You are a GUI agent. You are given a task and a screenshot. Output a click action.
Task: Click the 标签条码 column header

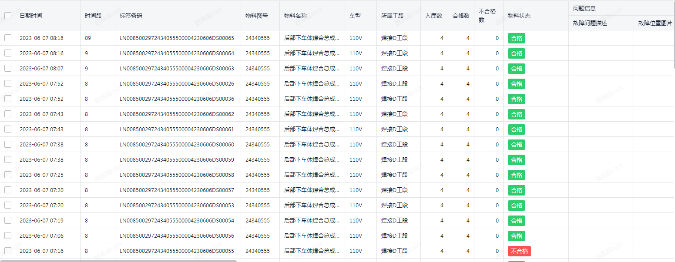[x=131, y=16]
